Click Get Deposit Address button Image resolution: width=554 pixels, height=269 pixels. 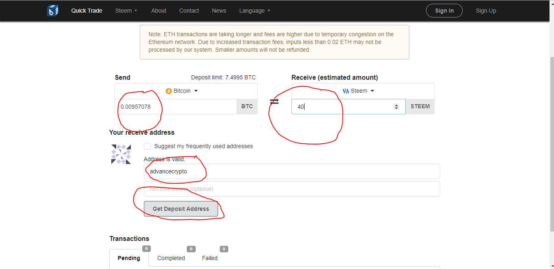pyautogui.click(x=181, y=209)
